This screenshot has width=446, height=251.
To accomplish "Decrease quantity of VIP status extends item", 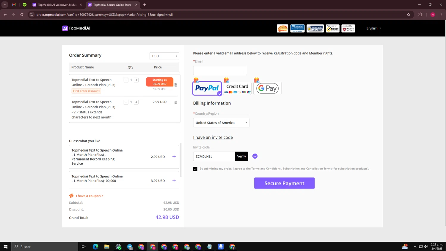I will (126, 102).
